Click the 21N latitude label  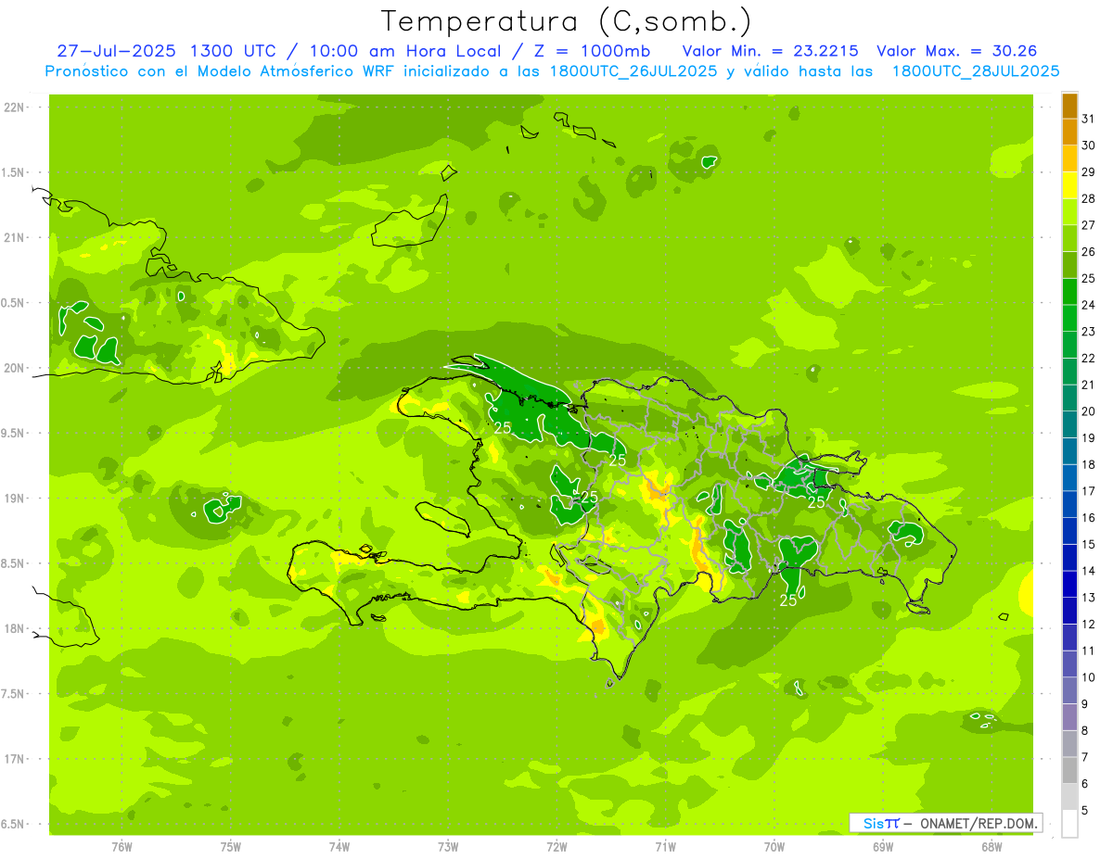pos(15,237)
